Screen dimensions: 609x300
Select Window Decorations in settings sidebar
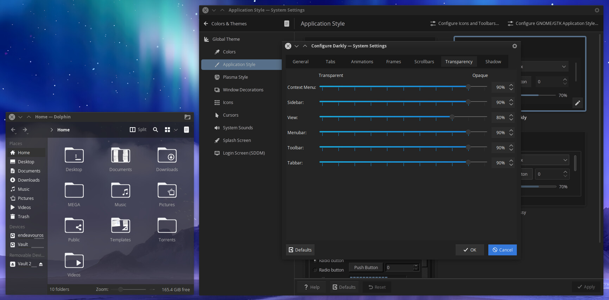(x=243, y=90)
